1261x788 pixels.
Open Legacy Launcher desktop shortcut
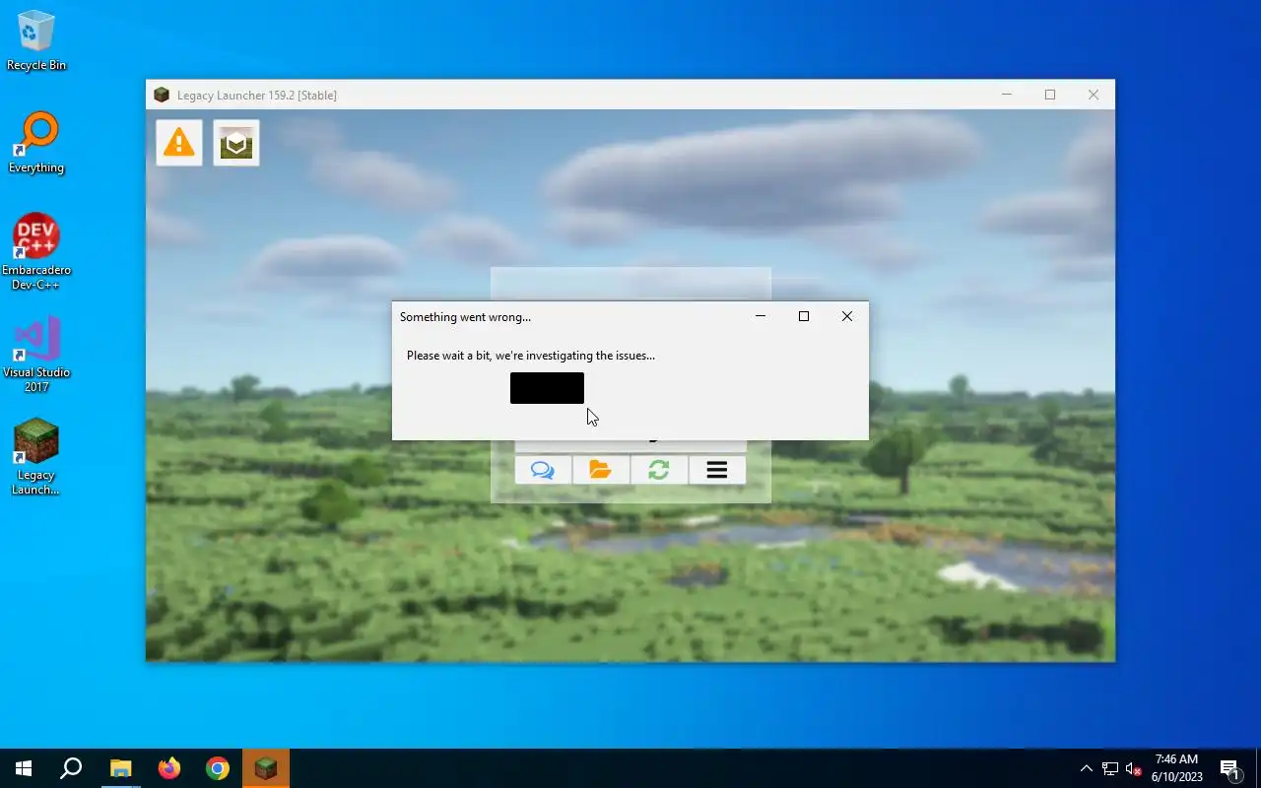pos(36,457)
